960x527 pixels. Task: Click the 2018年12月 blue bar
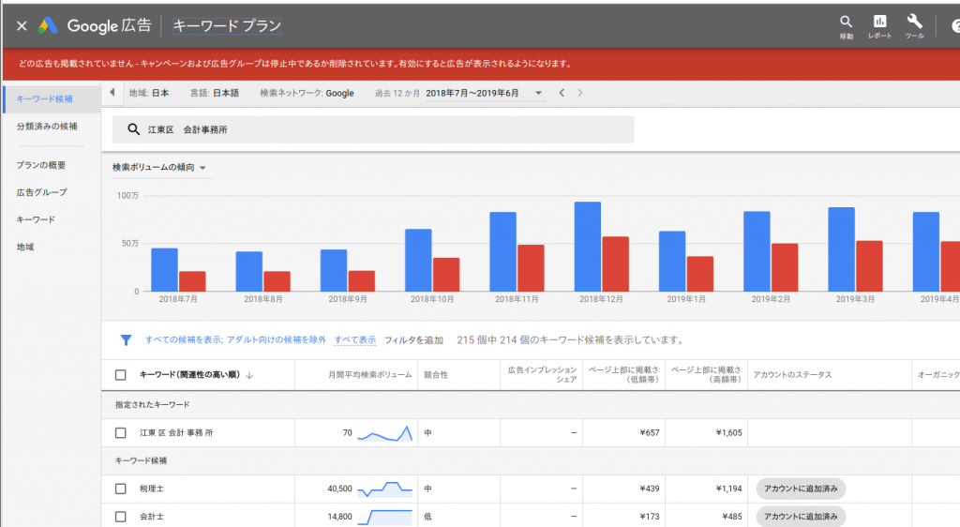[587, 247]
